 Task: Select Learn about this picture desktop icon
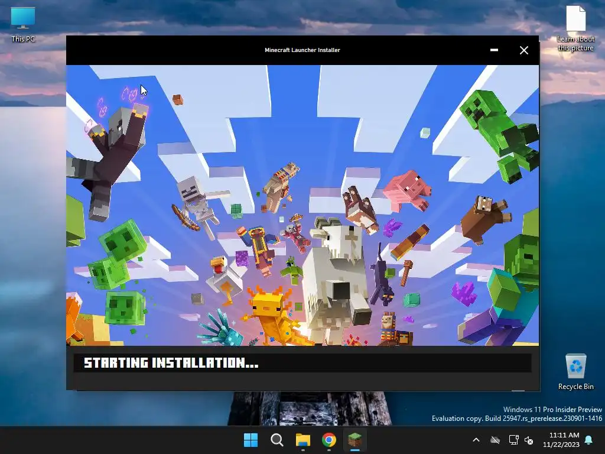[x=575, y=28]
